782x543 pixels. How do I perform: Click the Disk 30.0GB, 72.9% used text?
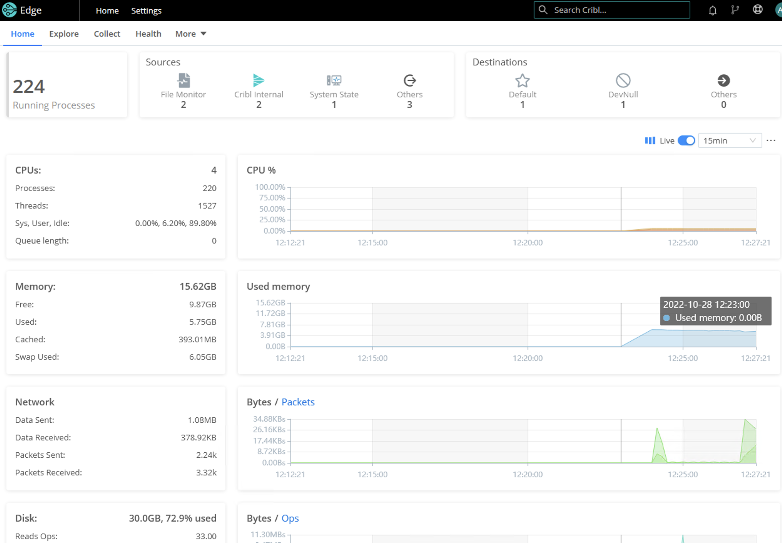(173, 518)
